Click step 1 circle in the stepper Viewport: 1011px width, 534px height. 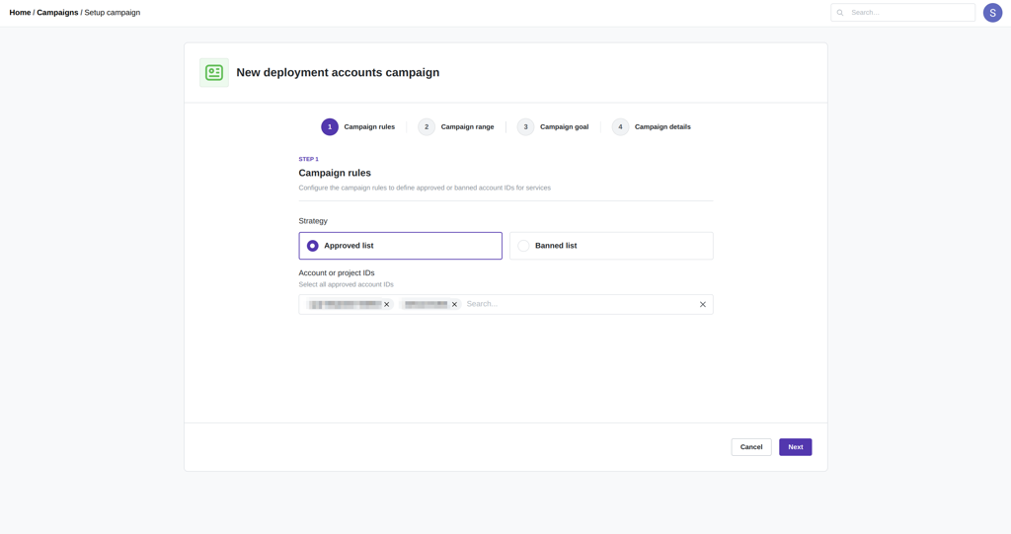(x=330, y=127)
